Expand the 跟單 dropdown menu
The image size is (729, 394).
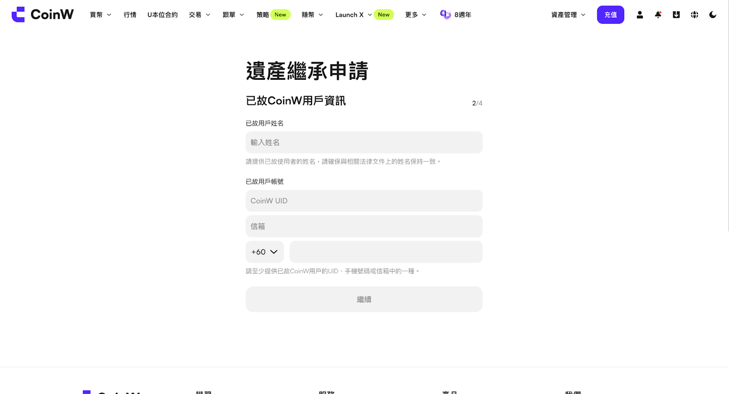pyautogui.click(x=233, y=15)
